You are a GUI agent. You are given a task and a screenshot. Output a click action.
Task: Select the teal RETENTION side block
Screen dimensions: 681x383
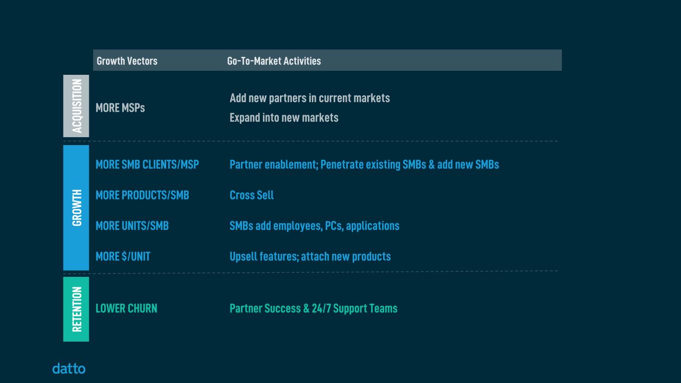76,309
